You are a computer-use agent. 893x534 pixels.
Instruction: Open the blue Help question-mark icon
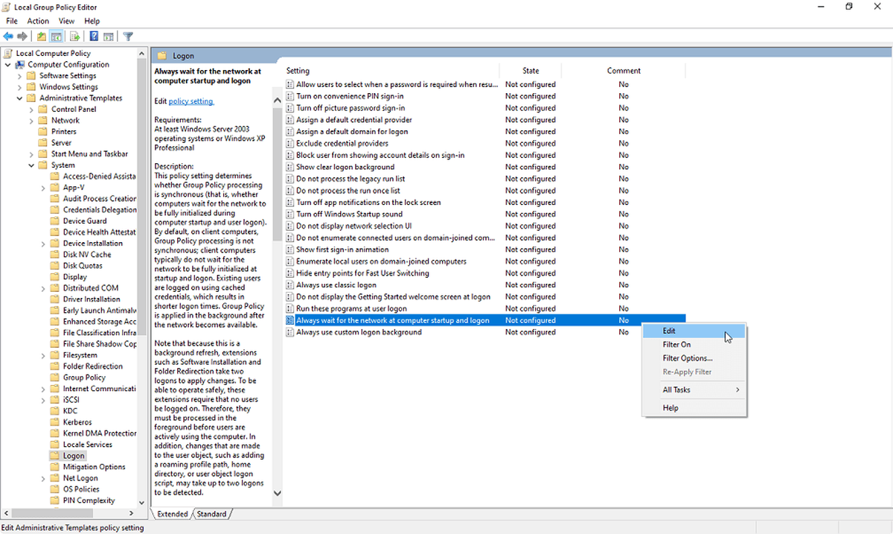(95, 36)
